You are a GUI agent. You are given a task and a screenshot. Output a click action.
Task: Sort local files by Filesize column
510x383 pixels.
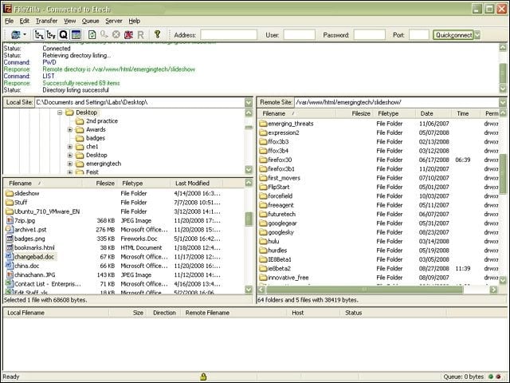[x=100, y=184]
